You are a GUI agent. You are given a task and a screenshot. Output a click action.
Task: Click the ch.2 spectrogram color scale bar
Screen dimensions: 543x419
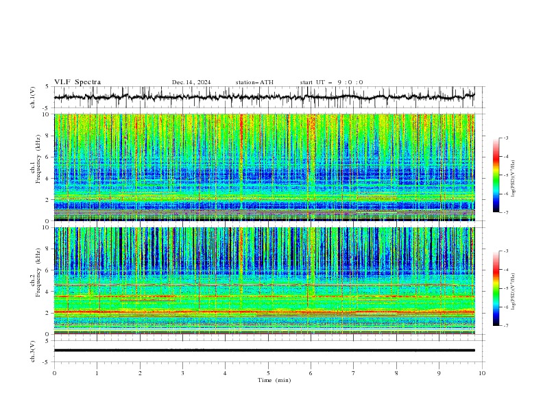[x=496, y=288]
